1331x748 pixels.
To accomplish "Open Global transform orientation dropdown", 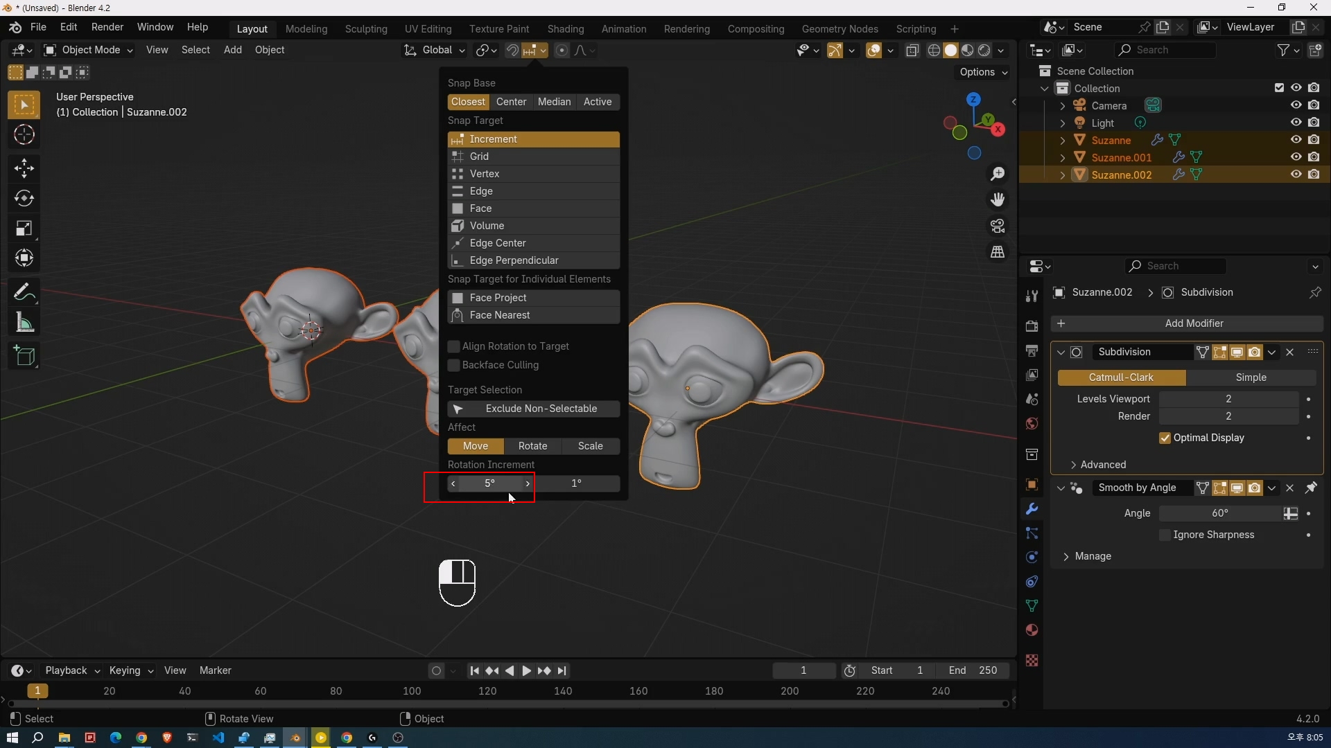I will tap(435, 50).
